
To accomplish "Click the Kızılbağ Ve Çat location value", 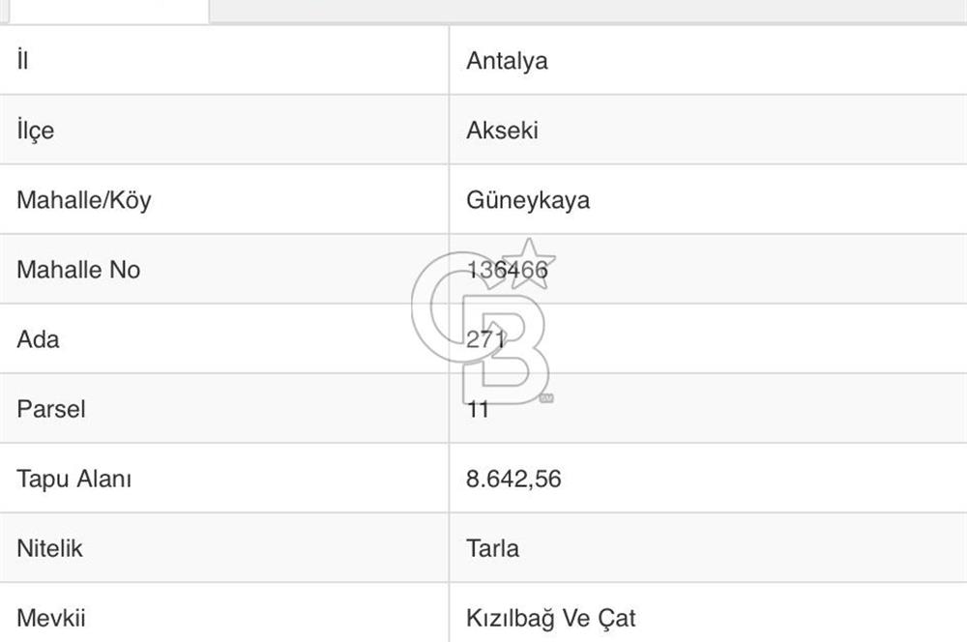I will point(551,618).
